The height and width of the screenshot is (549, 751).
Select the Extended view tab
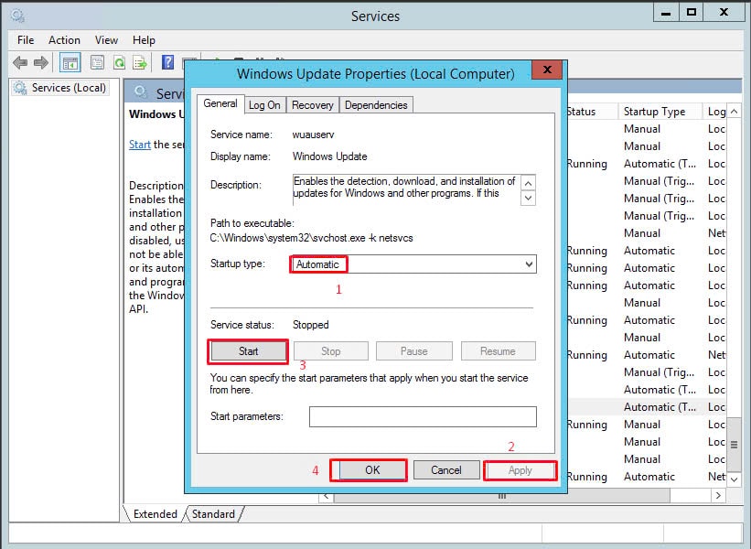point(155,514)
